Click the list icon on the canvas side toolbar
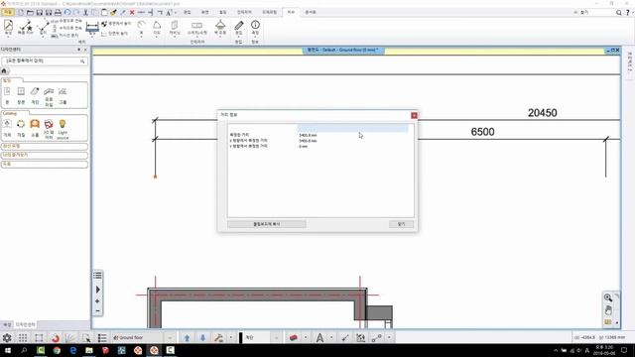This screenshot has height=357, width=635. [97, 276]
